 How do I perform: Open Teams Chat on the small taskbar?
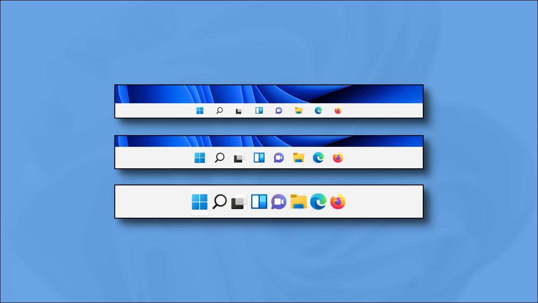click(279, 111)
